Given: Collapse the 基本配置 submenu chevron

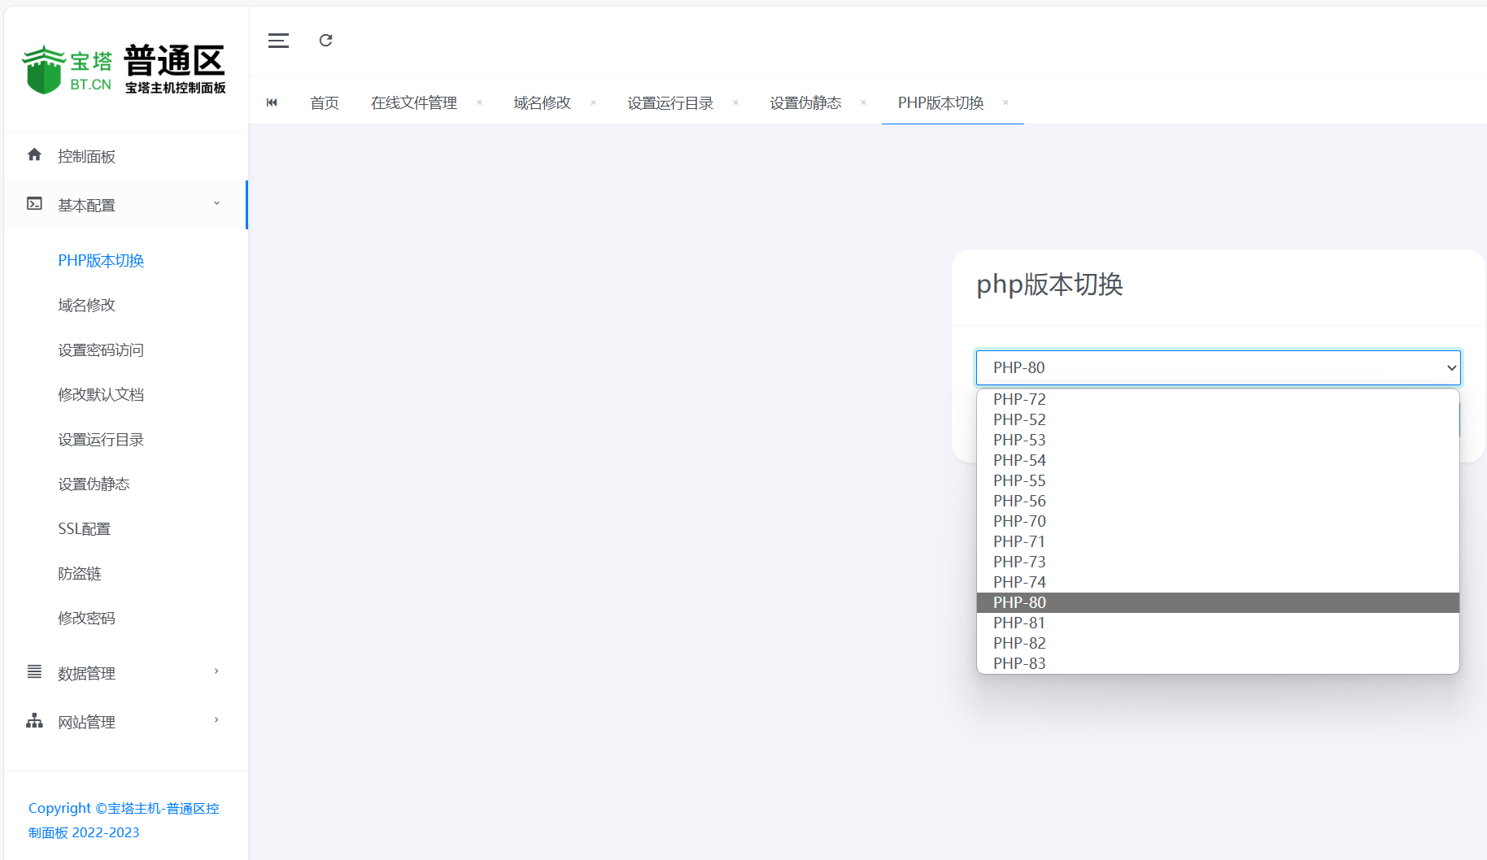Looking at the screenshot, I should pyautogui.click(x=216, y=204).
